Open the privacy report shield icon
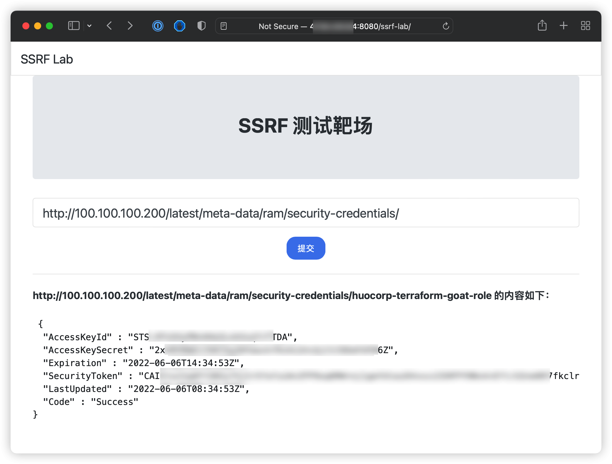The image size is (612, 464). pyautogui.click(x=201, y=26)
